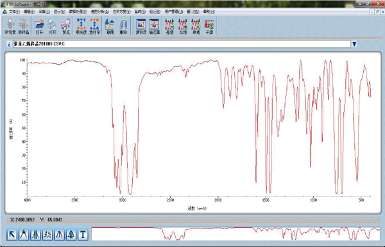385x247 pixels.
Task: Open the Help menu
Action: coord(209,12)
